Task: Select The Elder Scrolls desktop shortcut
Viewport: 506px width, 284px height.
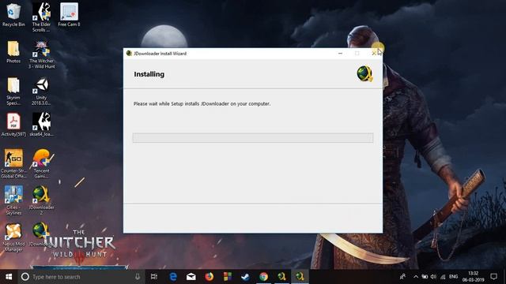Action: click(41, 17)
